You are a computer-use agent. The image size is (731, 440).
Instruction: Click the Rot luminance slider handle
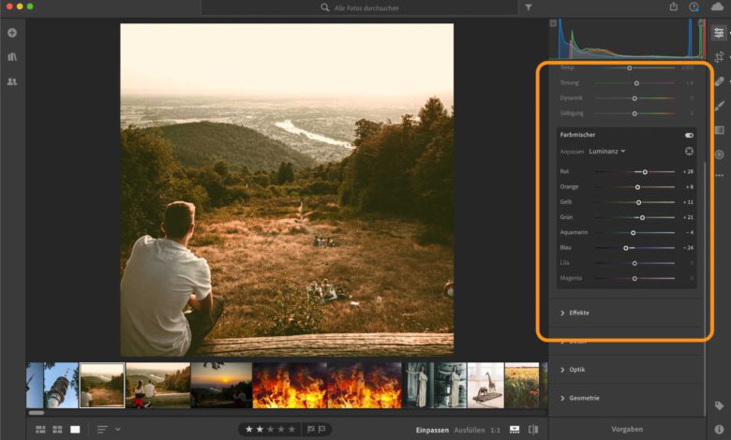click(x=645, y=172)
